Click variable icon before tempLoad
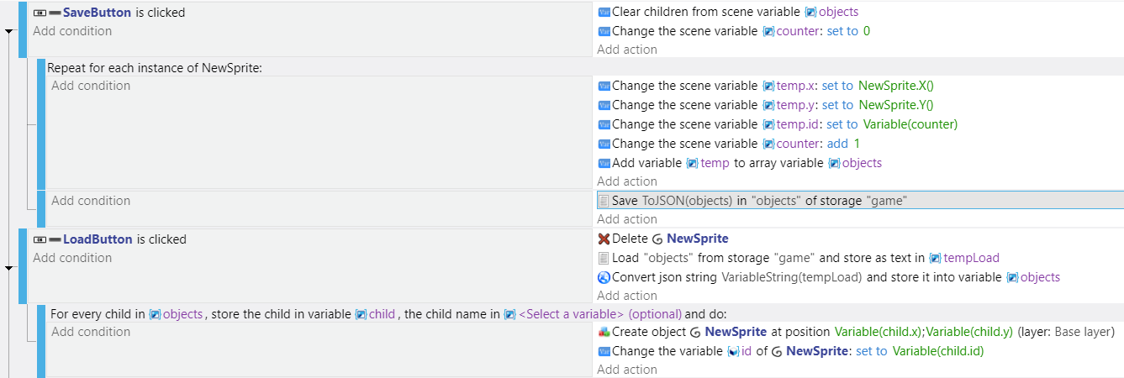Screen dimensions: 1124x378 935,258
